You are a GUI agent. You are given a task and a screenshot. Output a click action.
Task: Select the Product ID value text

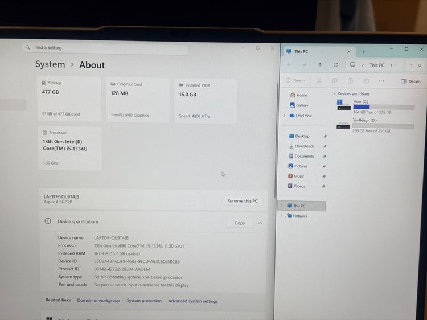(x=122, y=269)
